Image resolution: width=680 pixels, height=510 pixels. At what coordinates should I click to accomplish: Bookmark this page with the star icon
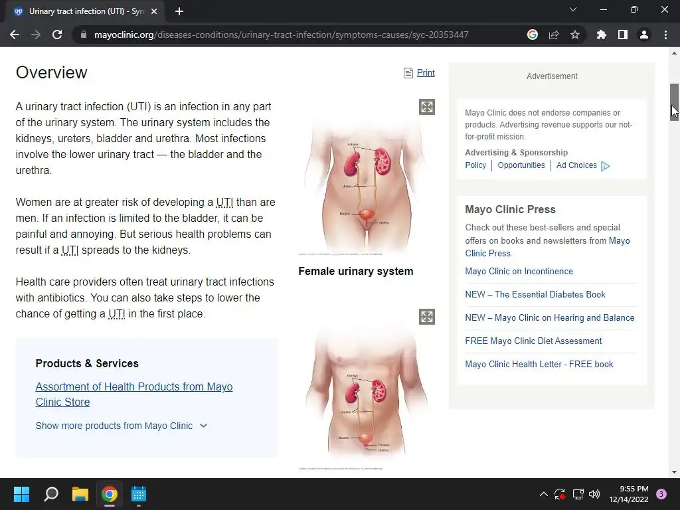tap(575, 35)
